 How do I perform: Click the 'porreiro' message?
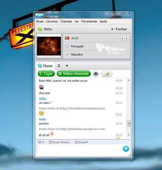pyautogui.click(x=44, y=123)
